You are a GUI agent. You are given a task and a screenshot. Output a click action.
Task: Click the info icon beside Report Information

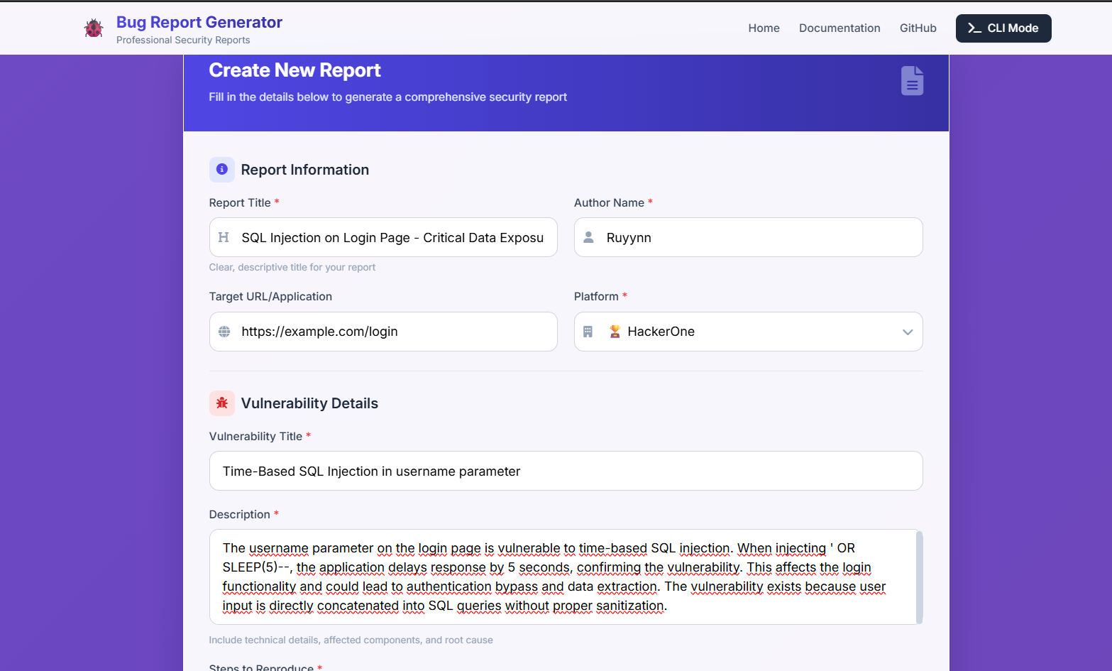221,169
